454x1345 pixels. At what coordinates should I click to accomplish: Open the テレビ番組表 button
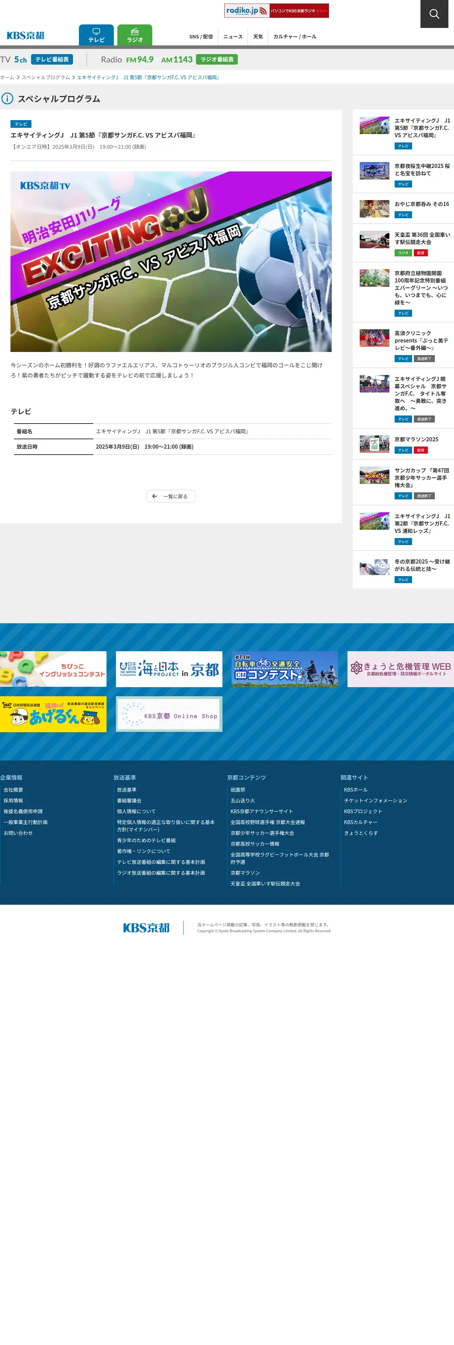point(52,59)
